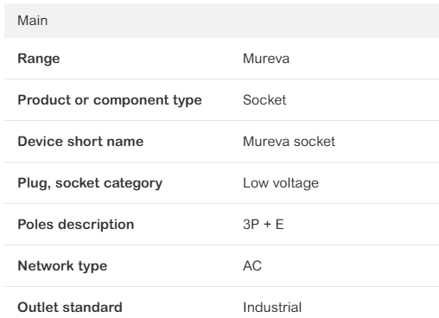Select the Poles description label
Image resolution: width=439 pixels, height=318 pixels.
(x=76, y=225)
